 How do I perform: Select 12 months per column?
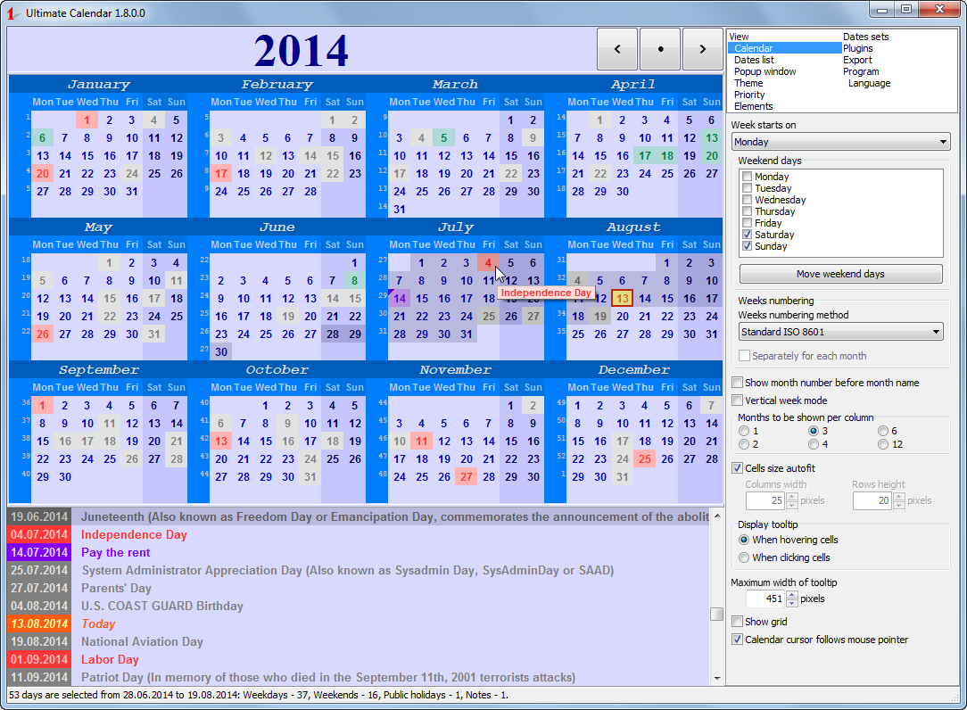pyautogui.click(x=883, y=444)
